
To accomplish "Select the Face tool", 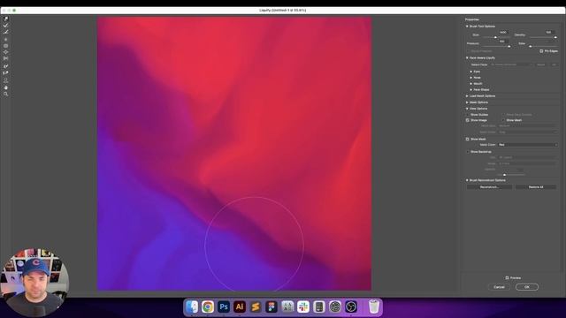I will pos(6,80).
